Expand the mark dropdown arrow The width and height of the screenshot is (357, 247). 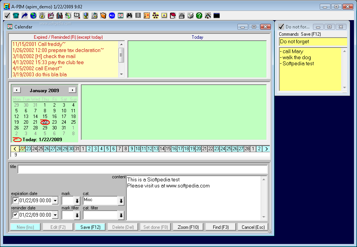[x=77, y=201]
